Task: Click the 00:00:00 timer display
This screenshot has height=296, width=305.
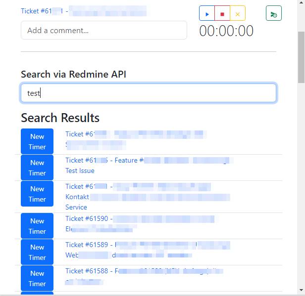Action: click(226, 31)
